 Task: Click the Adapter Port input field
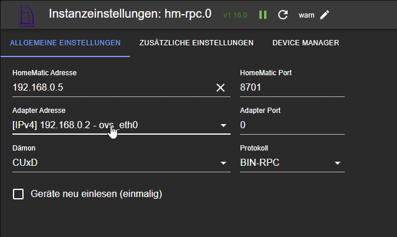point(292,125)
